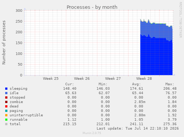This screenshot has height=137, width=184.
Task: Click the 'Cur:' column header
Action: (70, 84)
